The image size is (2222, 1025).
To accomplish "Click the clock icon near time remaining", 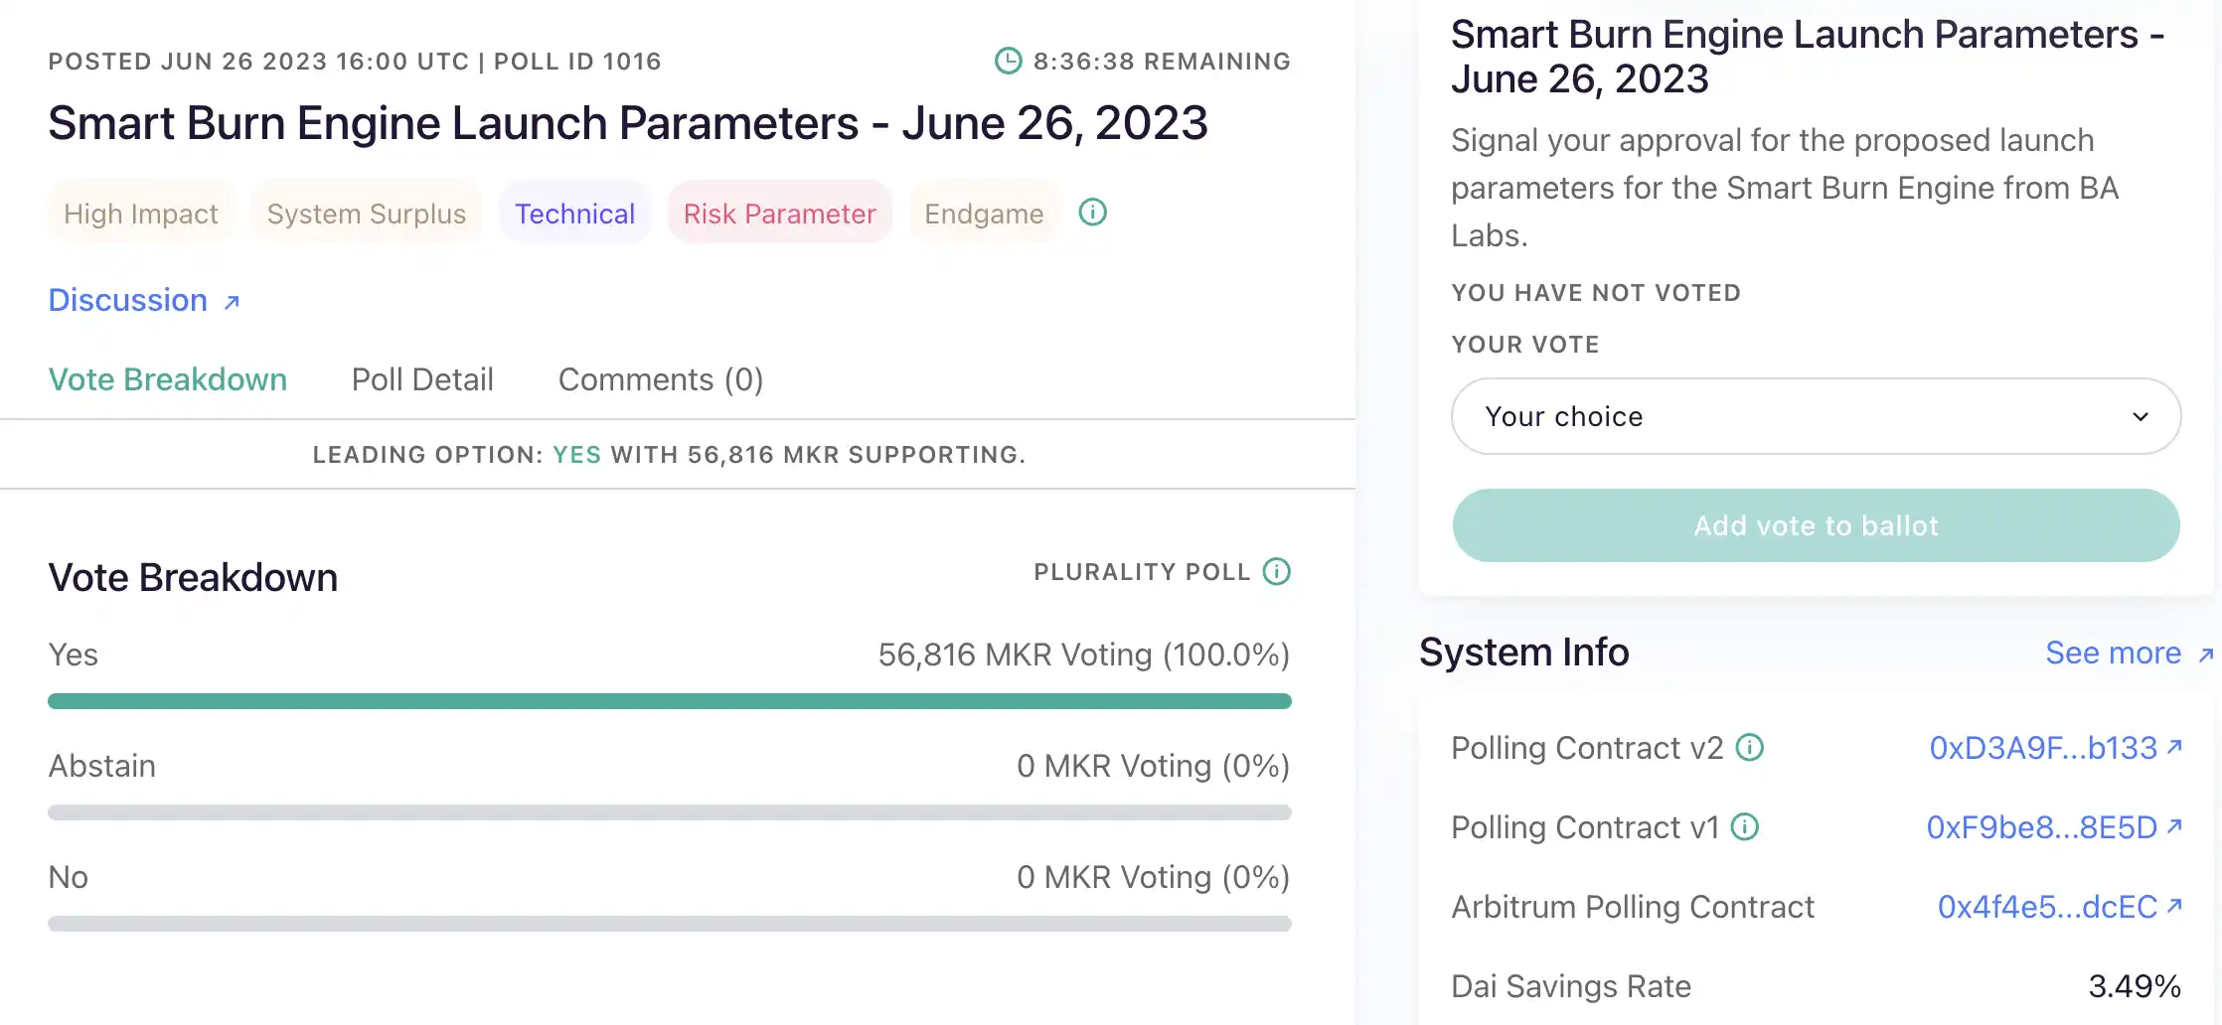I will (x=1008, y=62).
